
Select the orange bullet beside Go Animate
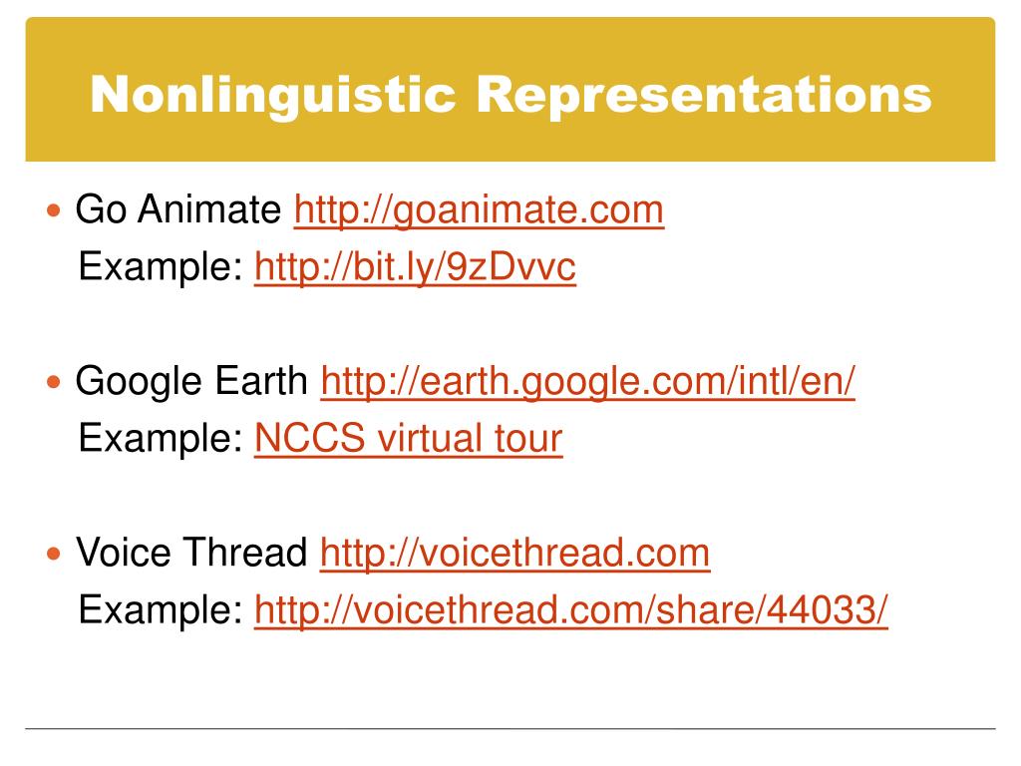tap(54, 210)
